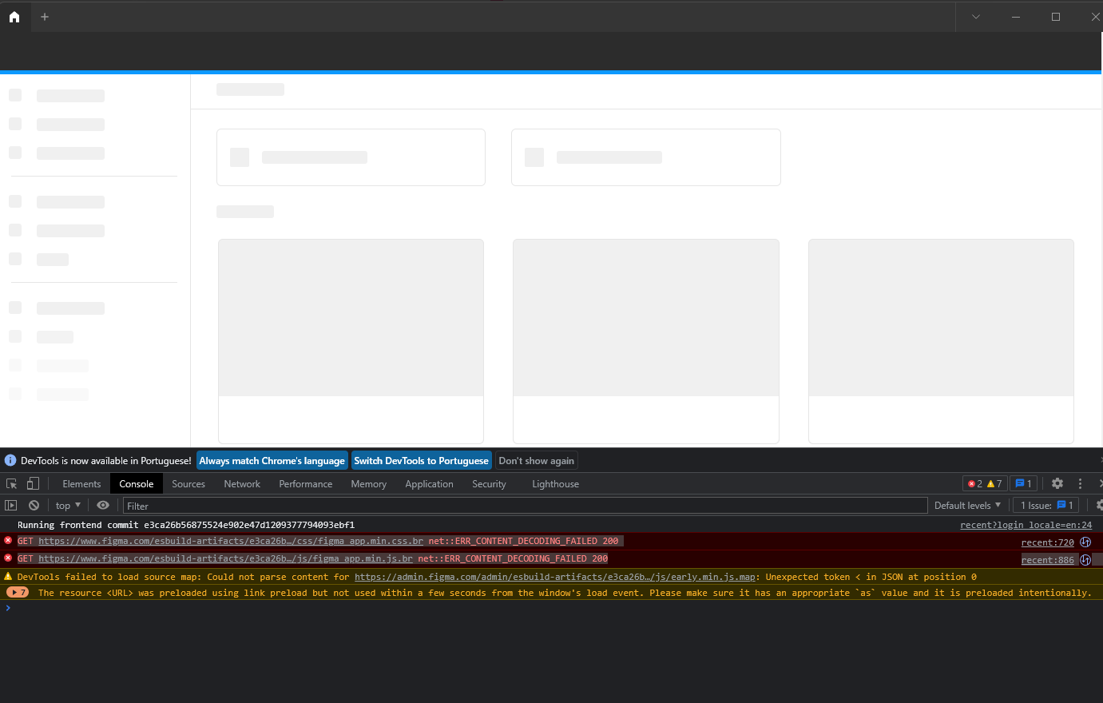Click the warning icon of source map message
This screenshot has height=703, width=1103.
point(8,576)
